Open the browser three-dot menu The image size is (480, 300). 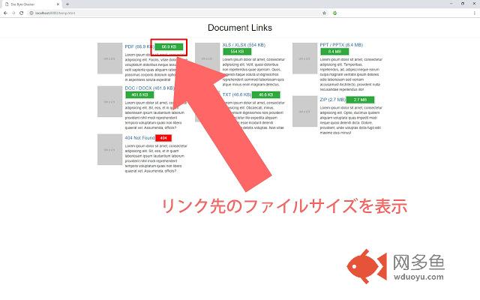point(475,13)
